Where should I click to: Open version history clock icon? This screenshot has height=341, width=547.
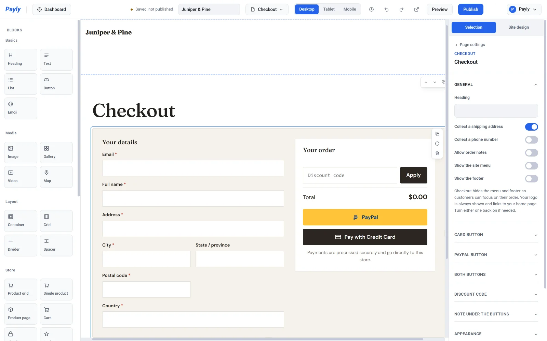coord(371,10)
